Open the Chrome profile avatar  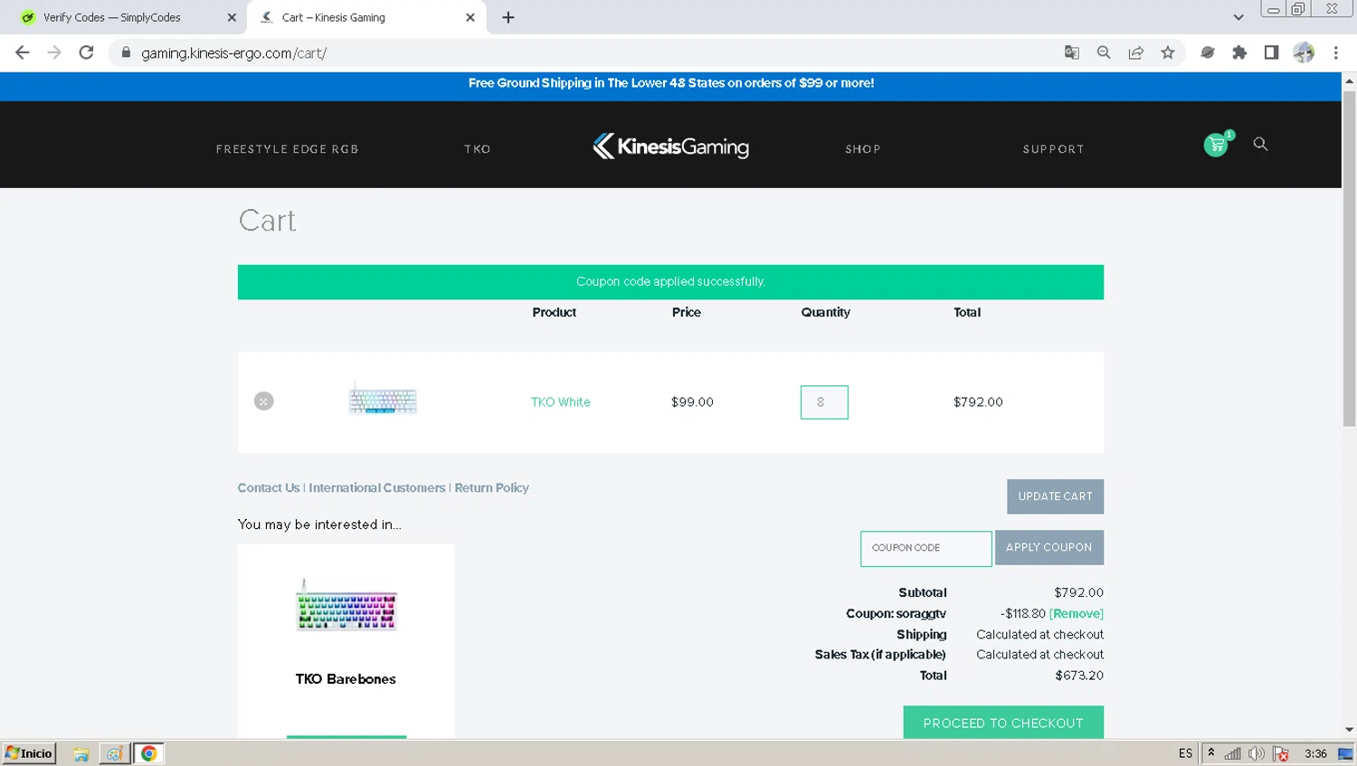[1304, 52]
